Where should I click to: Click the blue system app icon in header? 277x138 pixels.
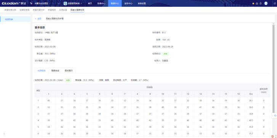[65, 3]
